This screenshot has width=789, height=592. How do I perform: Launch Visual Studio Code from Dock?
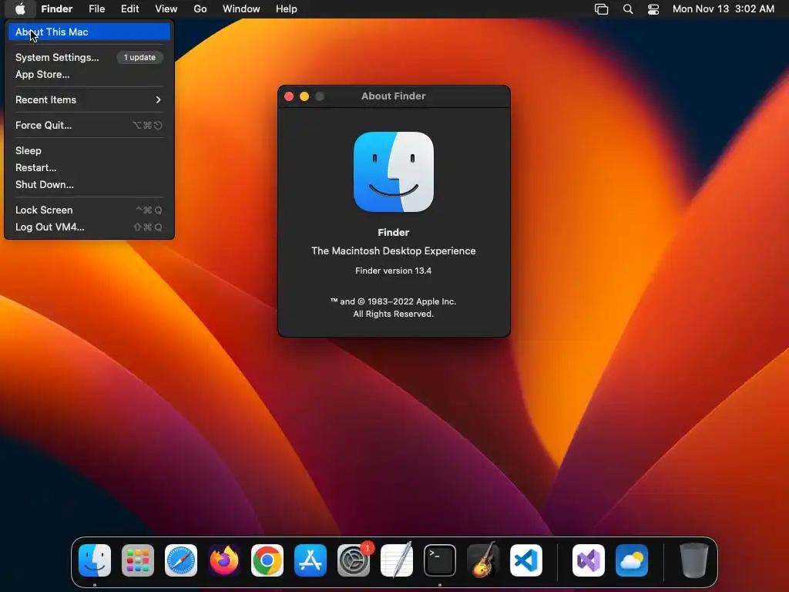pos(525,560)
